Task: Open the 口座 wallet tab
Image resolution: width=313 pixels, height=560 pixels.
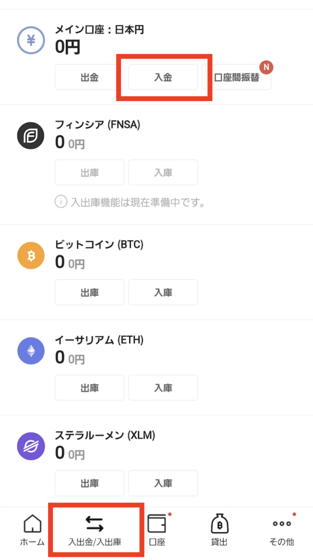Action: click(x=157, y=530)
